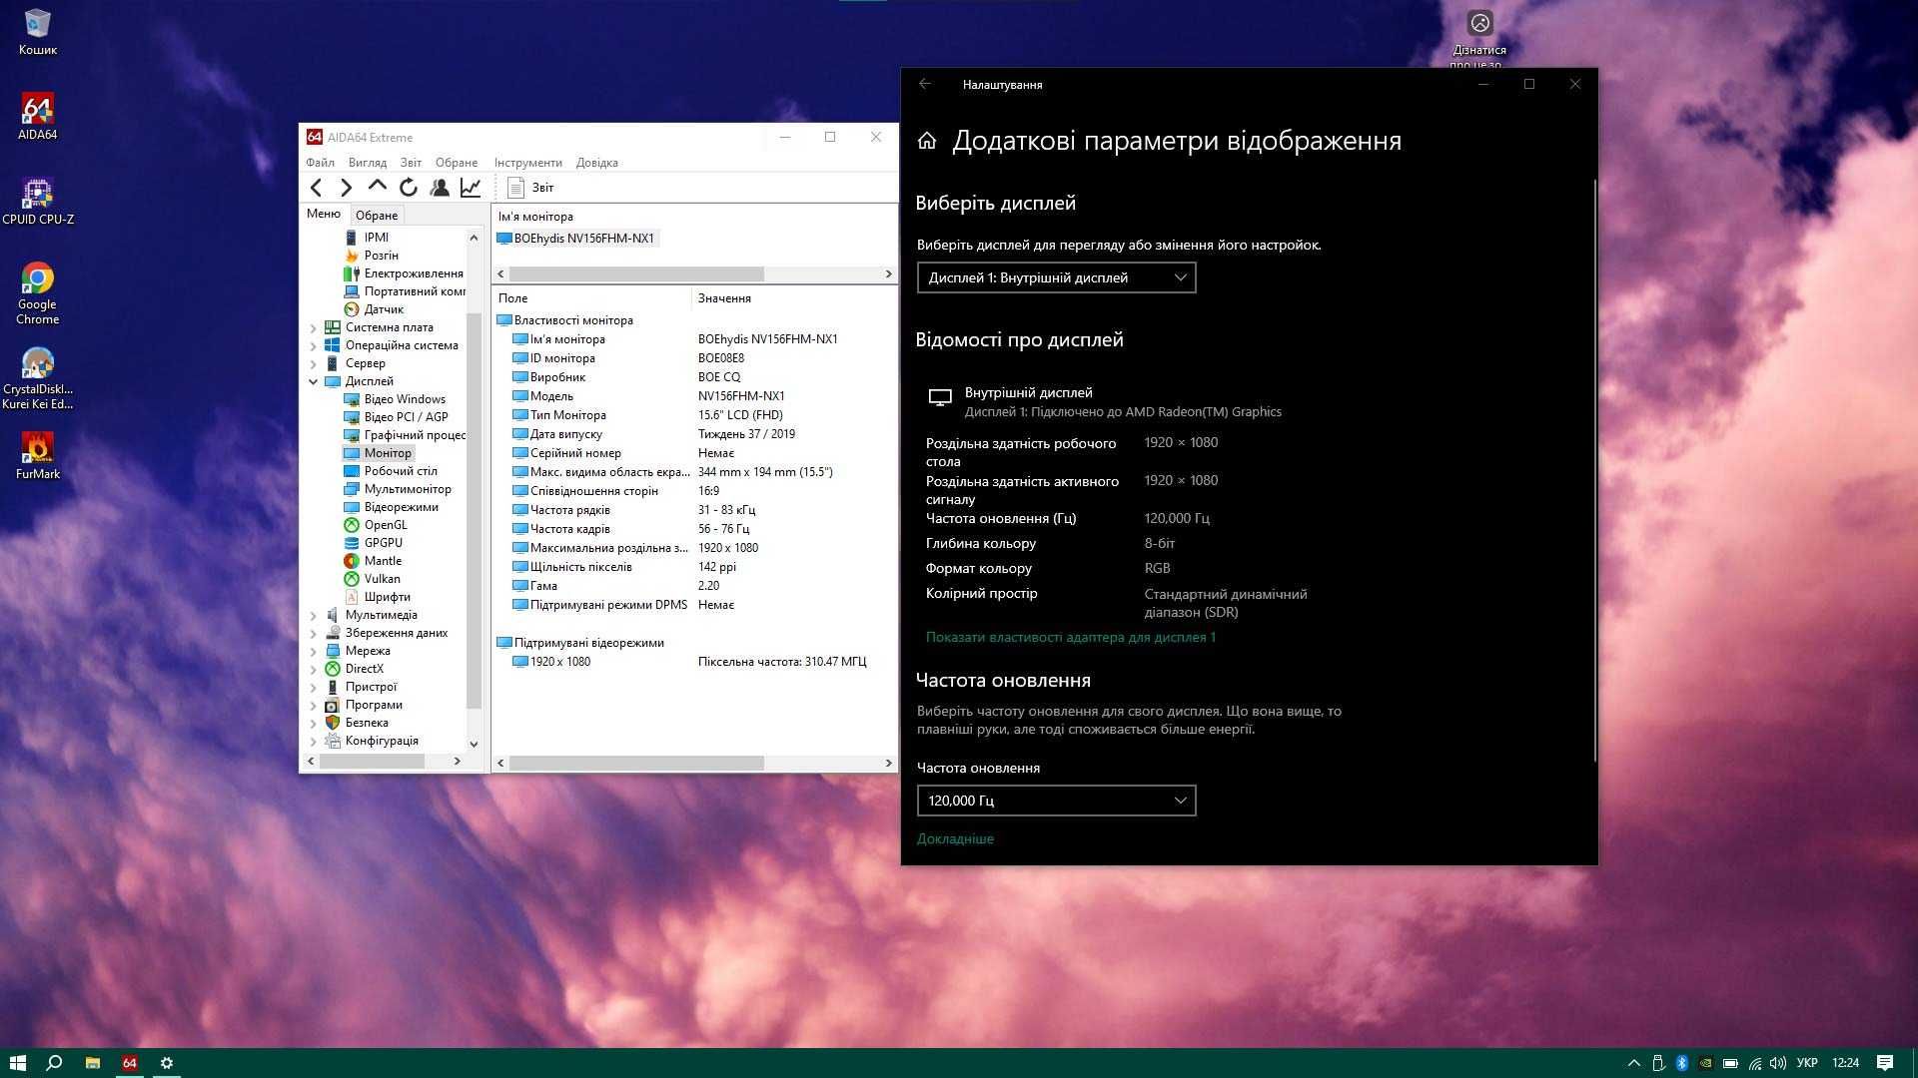Open the Файл menu in AIDA64

click(x=320, y=163)
